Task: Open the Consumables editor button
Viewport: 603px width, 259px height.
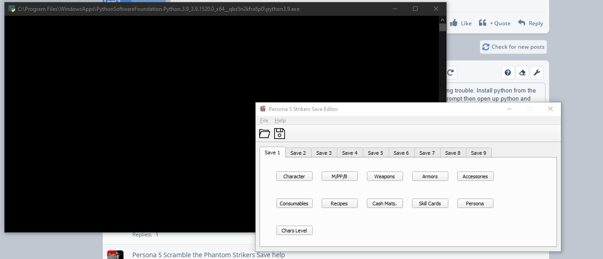Action: click(294, 203)
